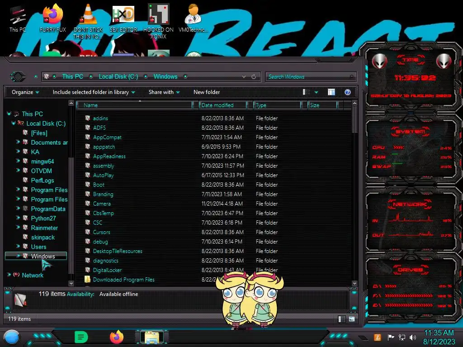Sort by Size column header

click(322, 105)
